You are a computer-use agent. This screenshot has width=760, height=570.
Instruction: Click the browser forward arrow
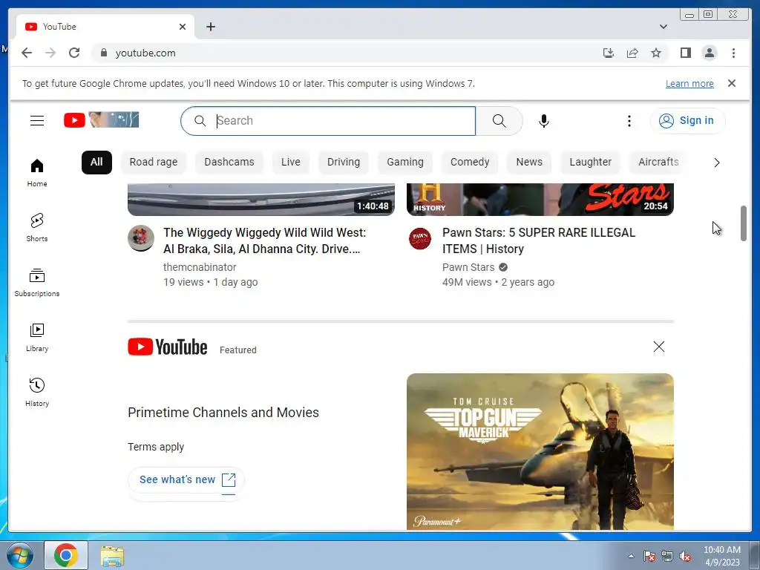coord(50,53)
